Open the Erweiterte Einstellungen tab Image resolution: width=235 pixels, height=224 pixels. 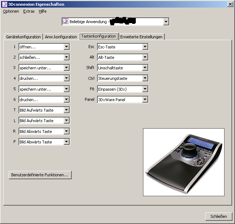tap(141, 37)
